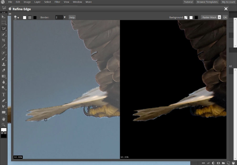The height and width of the screenshot is (165, 237).
Task: Click the Help button in Refine Edge
Action: click(x=72, y=17)
